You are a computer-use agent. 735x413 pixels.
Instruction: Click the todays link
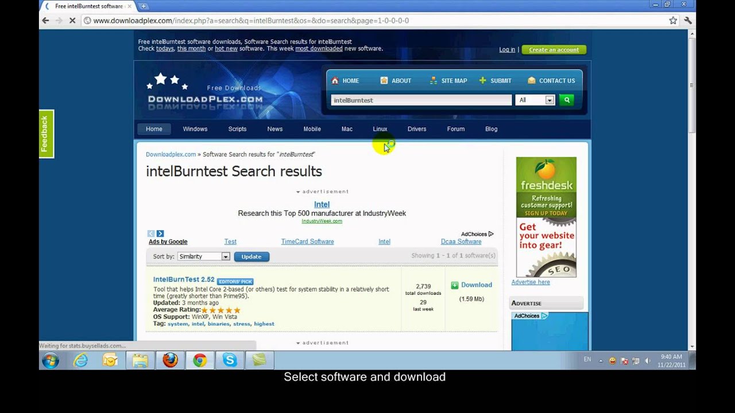(165, 49)
